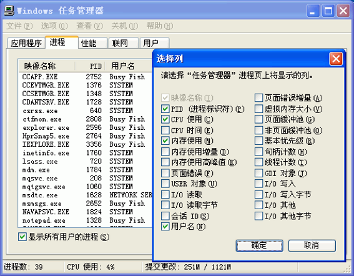Enable the I/O 读取 checkbox
This screenshot has width=354, height=276.
pos(165,194)
